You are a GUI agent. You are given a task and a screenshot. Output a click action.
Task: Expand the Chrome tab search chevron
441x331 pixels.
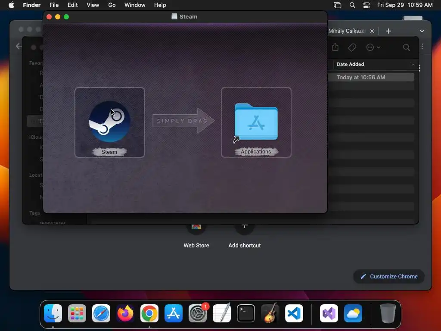click(422, 31)
